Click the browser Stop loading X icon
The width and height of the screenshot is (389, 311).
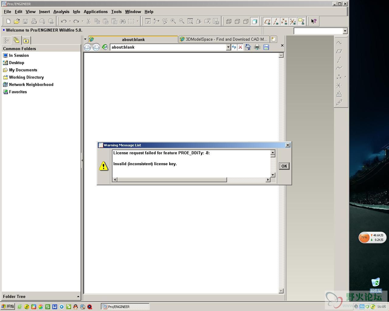click(x=240, y=47)
